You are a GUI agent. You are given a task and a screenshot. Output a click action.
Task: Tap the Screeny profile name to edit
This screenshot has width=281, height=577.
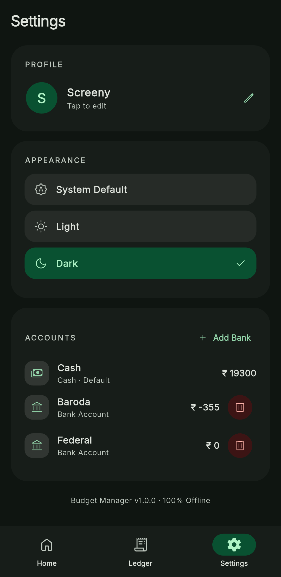click(89, 93)
